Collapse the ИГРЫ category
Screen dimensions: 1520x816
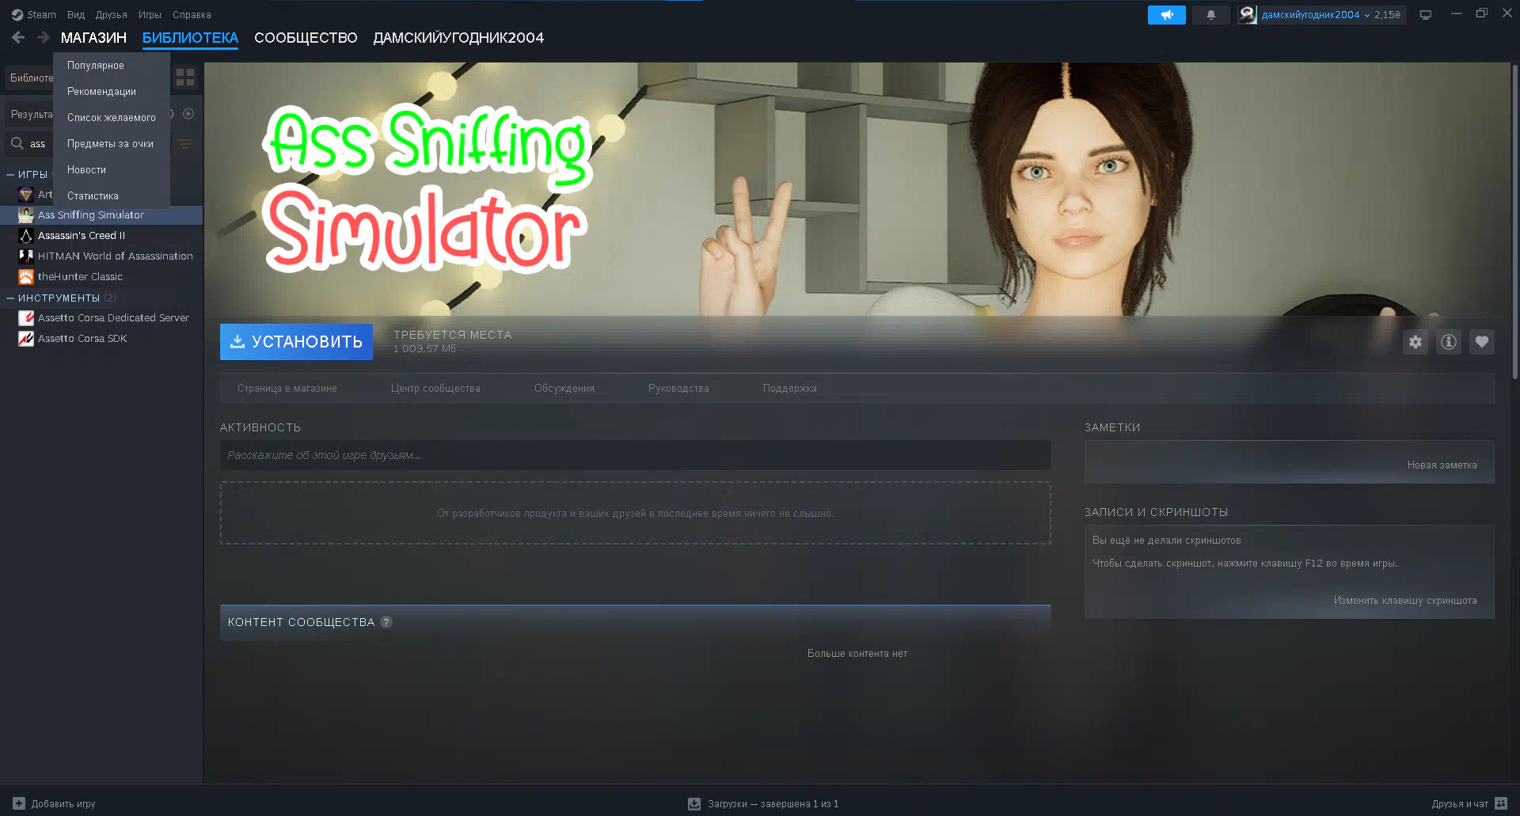[x=10, y=174]
